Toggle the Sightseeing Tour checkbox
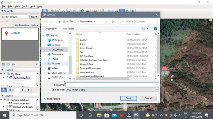The image size is (213, 119). [x=7, y=77]
